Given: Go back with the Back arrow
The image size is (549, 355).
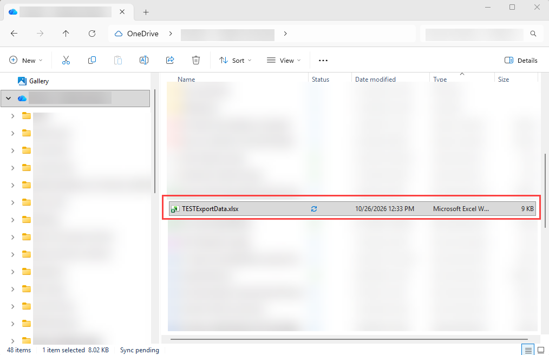Looking at the screenshot, I should tap(14, 34).
